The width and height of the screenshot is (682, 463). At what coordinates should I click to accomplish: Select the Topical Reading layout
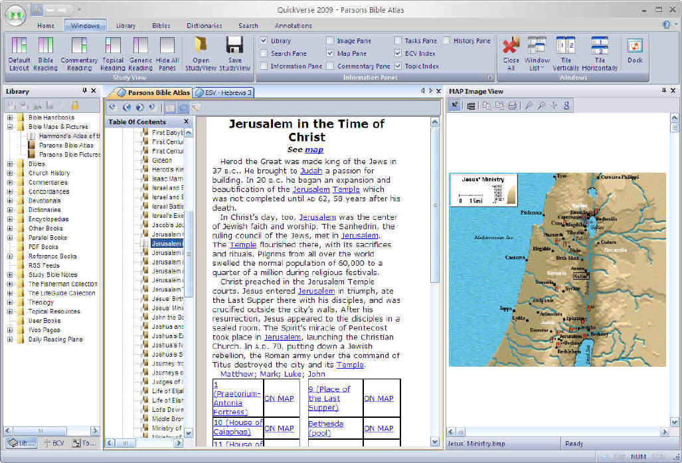(x=113, y=54)
